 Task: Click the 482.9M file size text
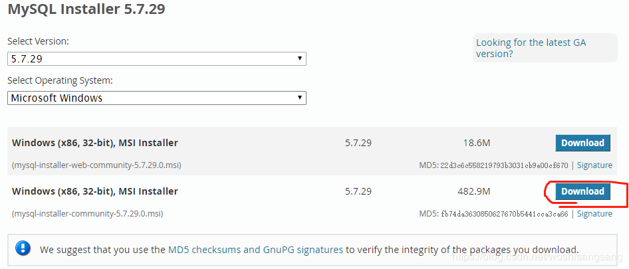[474, 191]
